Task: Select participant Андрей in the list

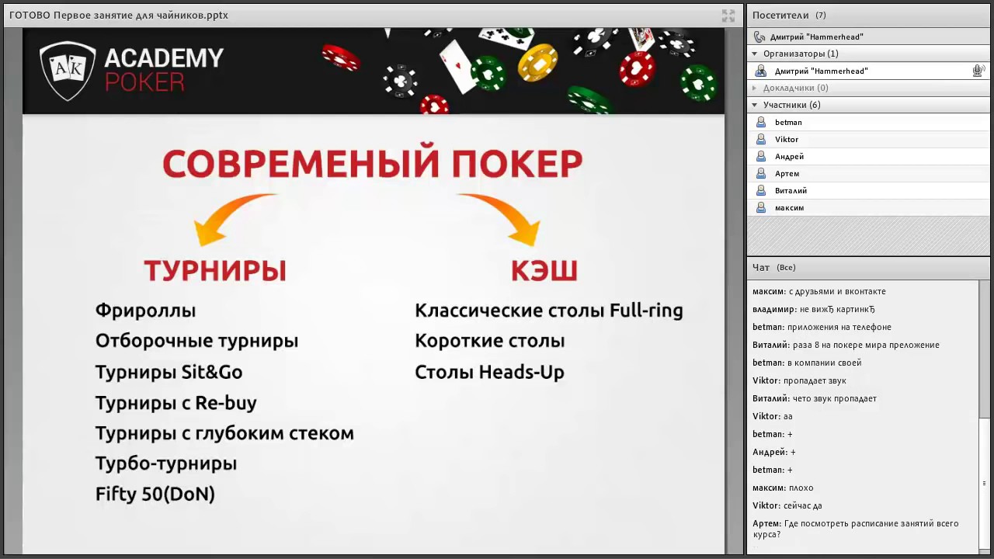Action: [x=870, y=156]
